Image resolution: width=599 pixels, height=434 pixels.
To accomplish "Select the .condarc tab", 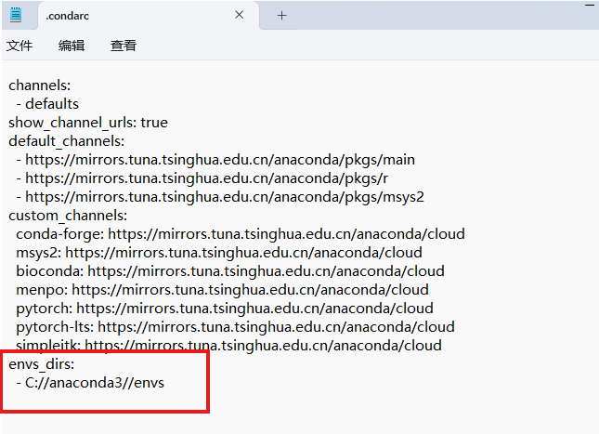I will coord(149,15).
